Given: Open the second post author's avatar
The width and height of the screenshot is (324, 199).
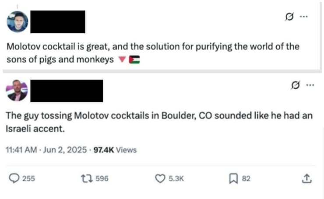Looking at the screenshot, I should [17, 91].
